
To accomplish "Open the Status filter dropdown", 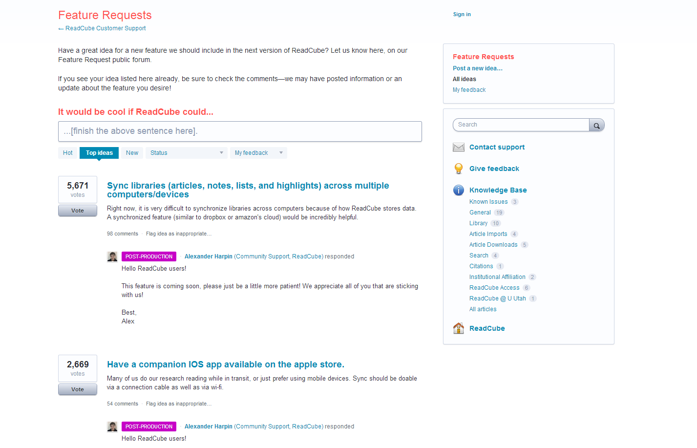I will pos(187,153).
